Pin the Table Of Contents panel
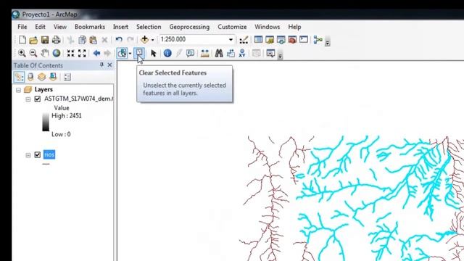 [101, 65]
